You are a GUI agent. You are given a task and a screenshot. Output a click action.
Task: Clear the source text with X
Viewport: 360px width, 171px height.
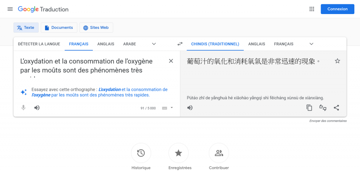coord(171,61)
